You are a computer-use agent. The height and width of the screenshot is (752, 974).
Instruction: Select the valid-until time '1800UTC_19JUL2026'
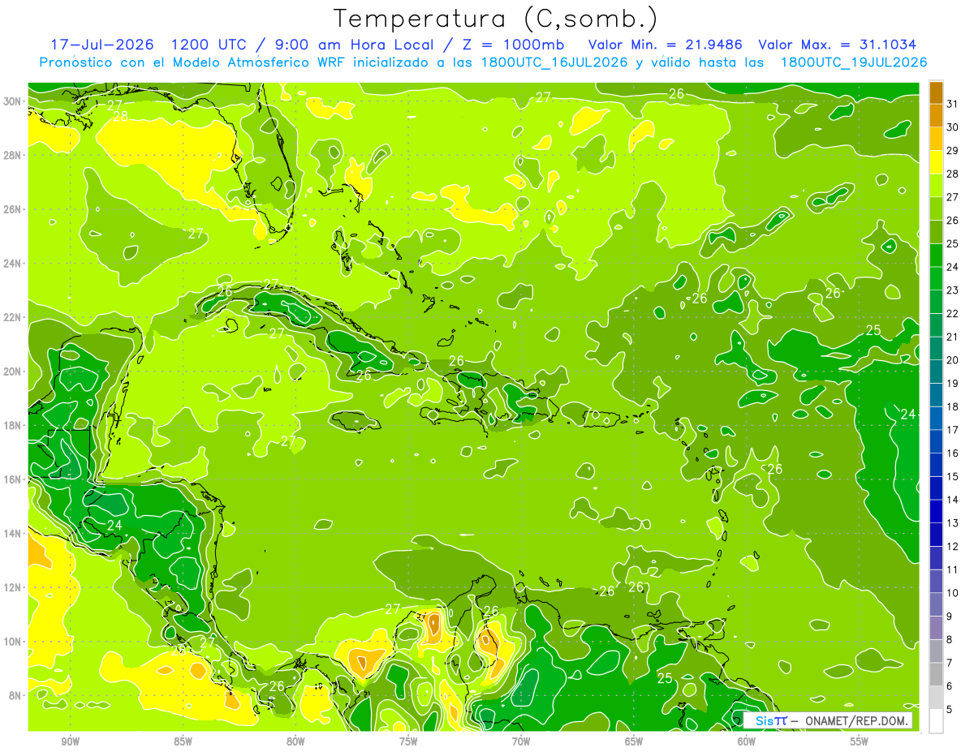click(853, 62)
